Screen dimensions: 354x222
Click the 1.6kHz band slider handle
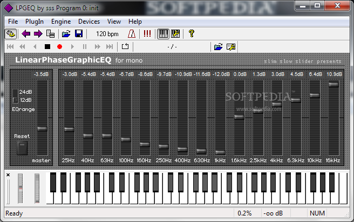pyautogui.click(x=239, y=117)
